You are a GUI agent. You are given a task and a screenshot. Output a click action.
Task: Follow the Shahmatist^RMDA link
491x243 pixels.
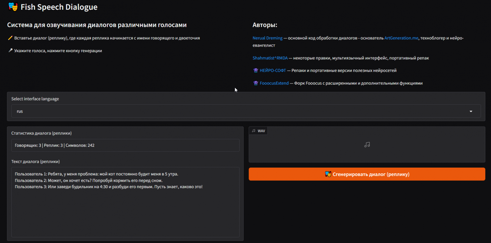270,58
